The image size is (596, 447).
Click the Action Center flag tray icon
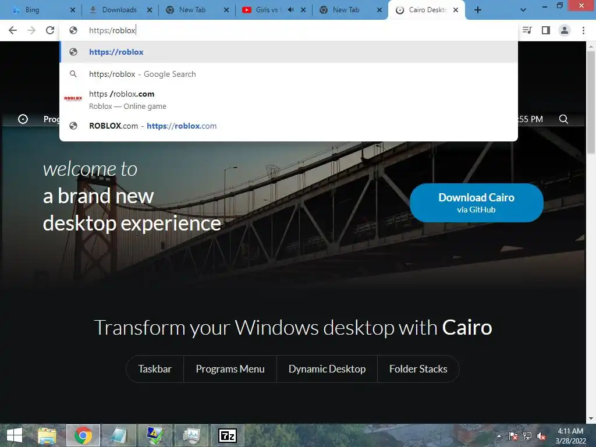(x=513, y=436)
